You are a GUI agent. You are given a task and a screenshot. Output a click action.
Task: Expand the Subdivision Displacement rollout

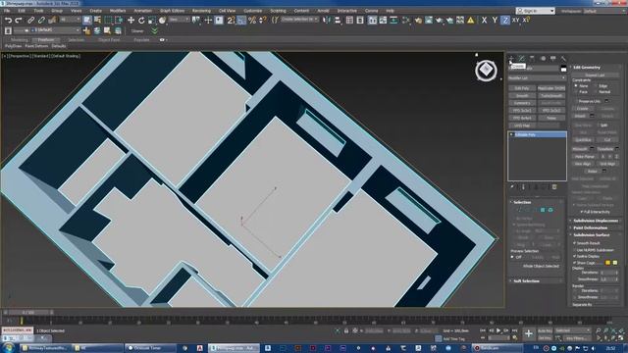pos(596,221)
